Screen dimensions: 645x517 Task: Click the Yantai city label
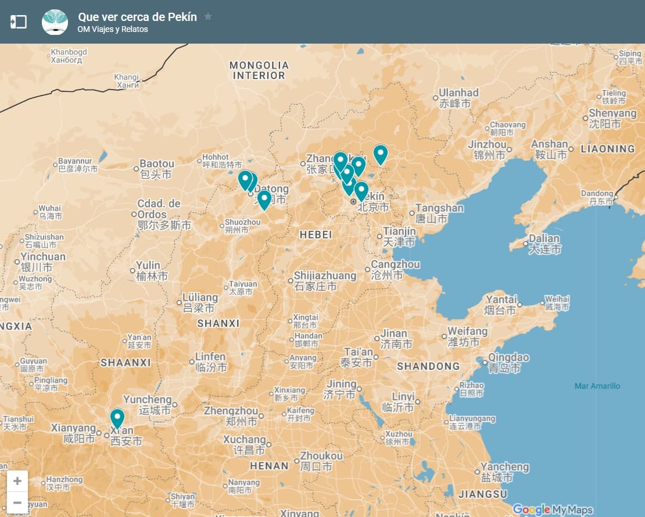[501, 305]
